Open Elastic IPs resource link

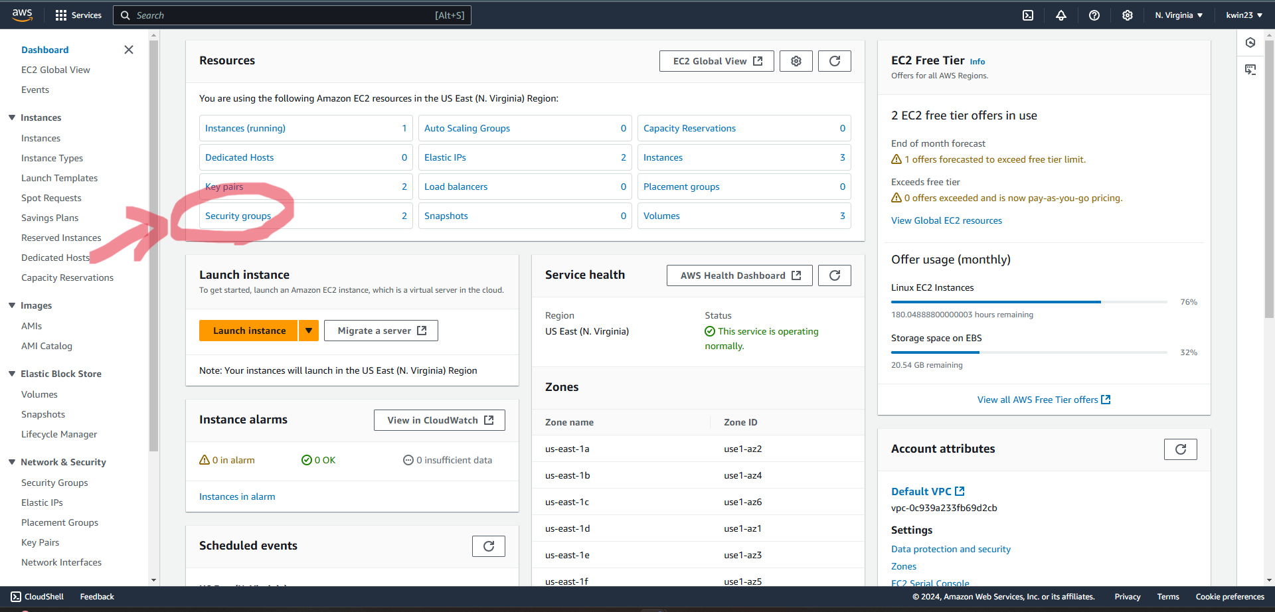[x=445, y=157]
